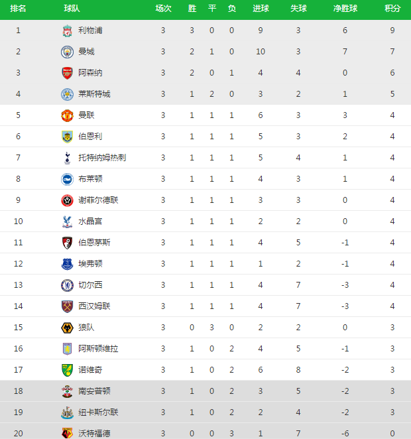
Task: Open team link 阿斯顿维拉
Action: click(98, 349)
